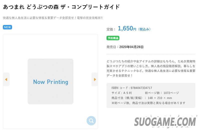Click the 定価 label
The height and width of the screenshot is (131, 200).
point(111,29)
